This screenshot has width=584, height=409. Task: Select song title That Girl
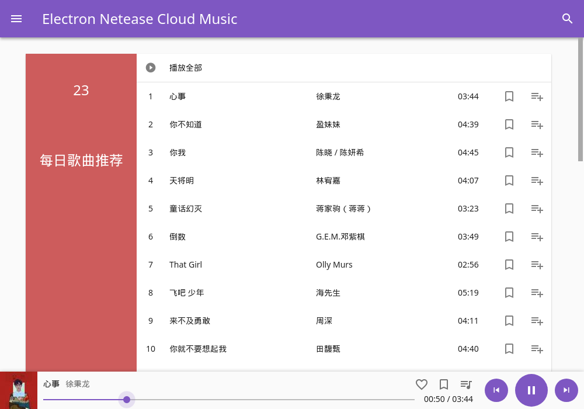click(x=186, y=265)
